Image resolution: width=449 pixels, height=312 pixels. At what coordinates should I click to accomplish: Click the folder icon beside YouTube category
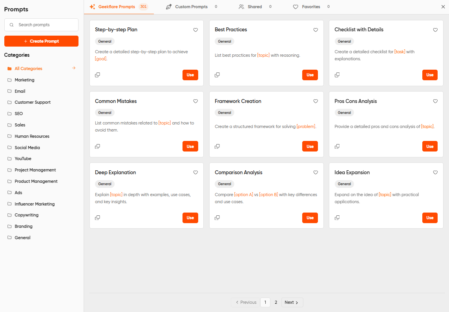click(x=9, y=159)
